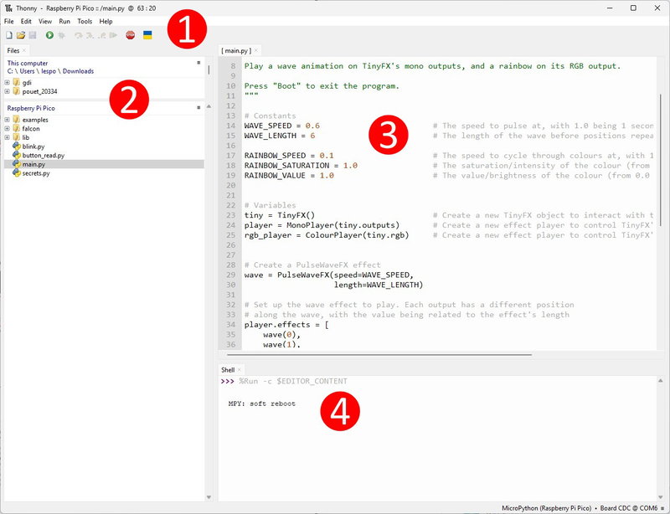Viewport: 670px width, 514px height.
Task: Select the main.py editor tab
Action: [x=236, y=50]
